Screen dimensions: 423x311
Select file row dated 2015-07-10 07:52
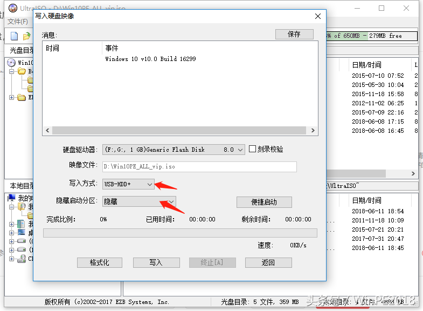[378, 76]
